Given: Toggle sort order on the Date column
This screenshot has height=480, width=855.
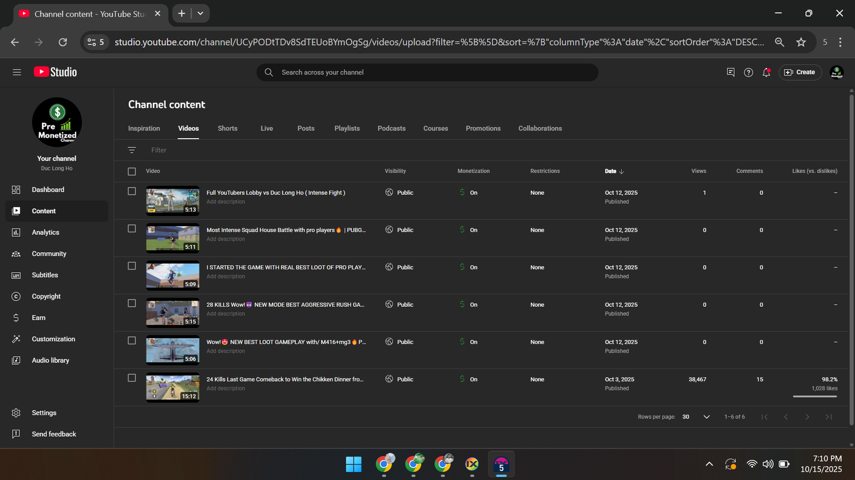Looking at the screenshot, I should point(614,171).
